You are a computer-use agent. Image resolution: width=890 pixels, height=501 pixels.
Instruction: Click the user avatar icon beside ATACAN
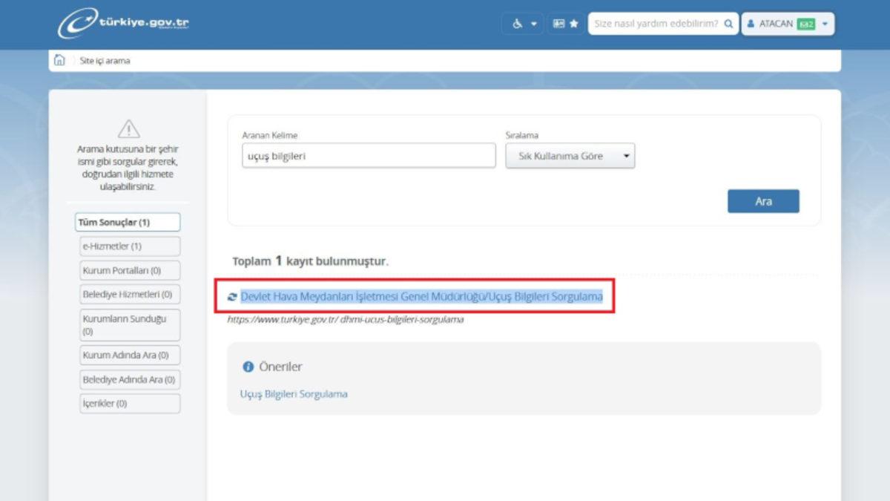coord(751,24)
